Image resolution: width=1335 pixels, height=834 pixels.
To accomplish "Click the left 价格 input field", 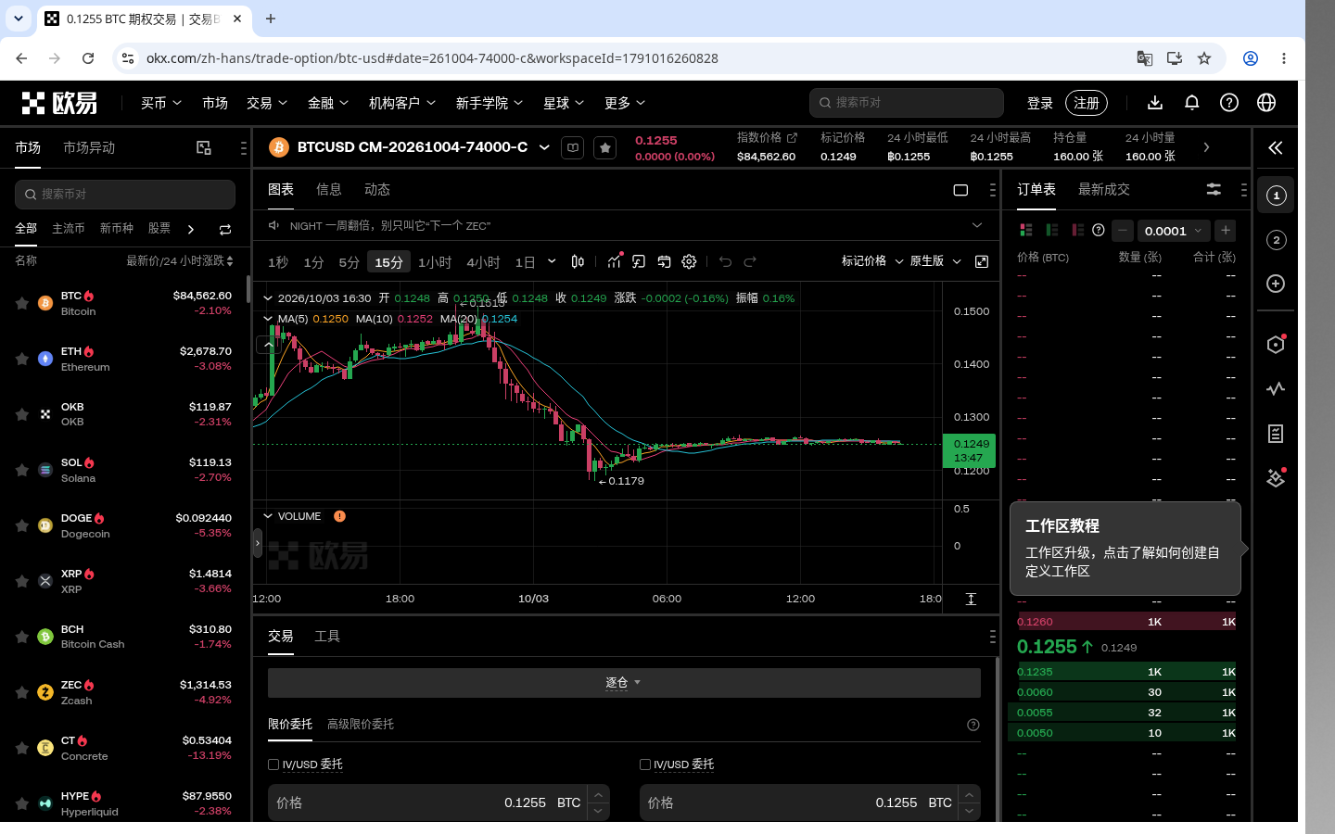I will tap(427, 802).
